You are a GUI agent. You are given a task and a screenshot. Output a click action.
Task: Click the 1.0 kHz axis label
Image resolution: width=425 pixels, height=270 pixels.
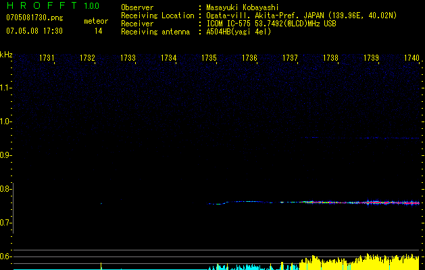pyautogui.click(x=5, y=122)
